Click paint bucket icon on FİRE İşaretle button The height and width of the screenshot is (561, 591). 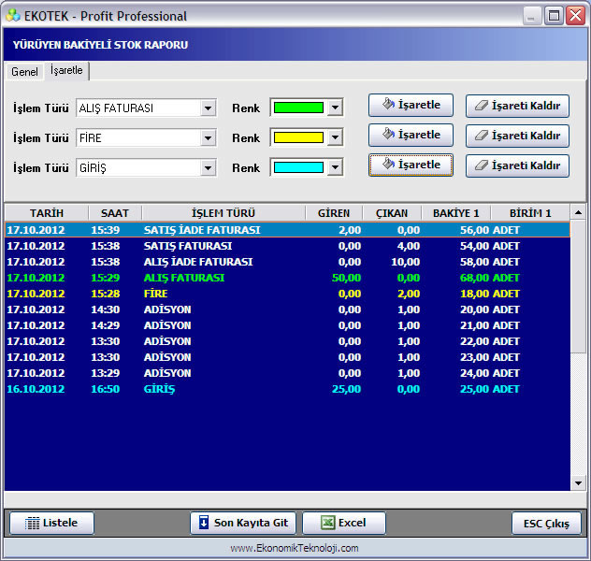click(x=389, y=134)
